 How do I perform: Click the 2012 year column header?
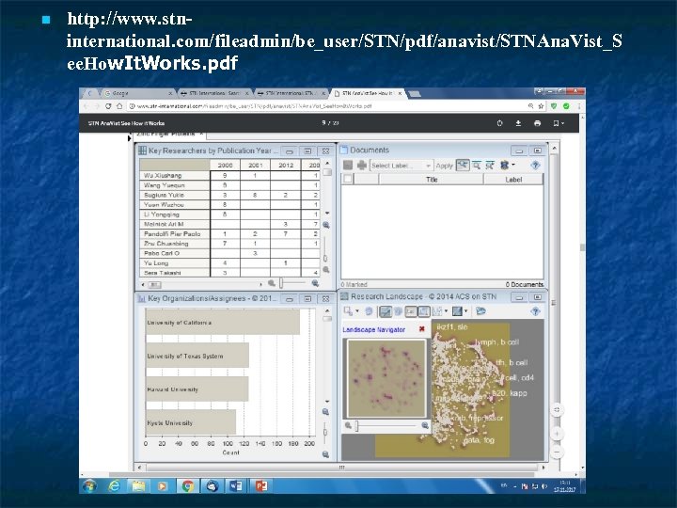coord(286,165)
